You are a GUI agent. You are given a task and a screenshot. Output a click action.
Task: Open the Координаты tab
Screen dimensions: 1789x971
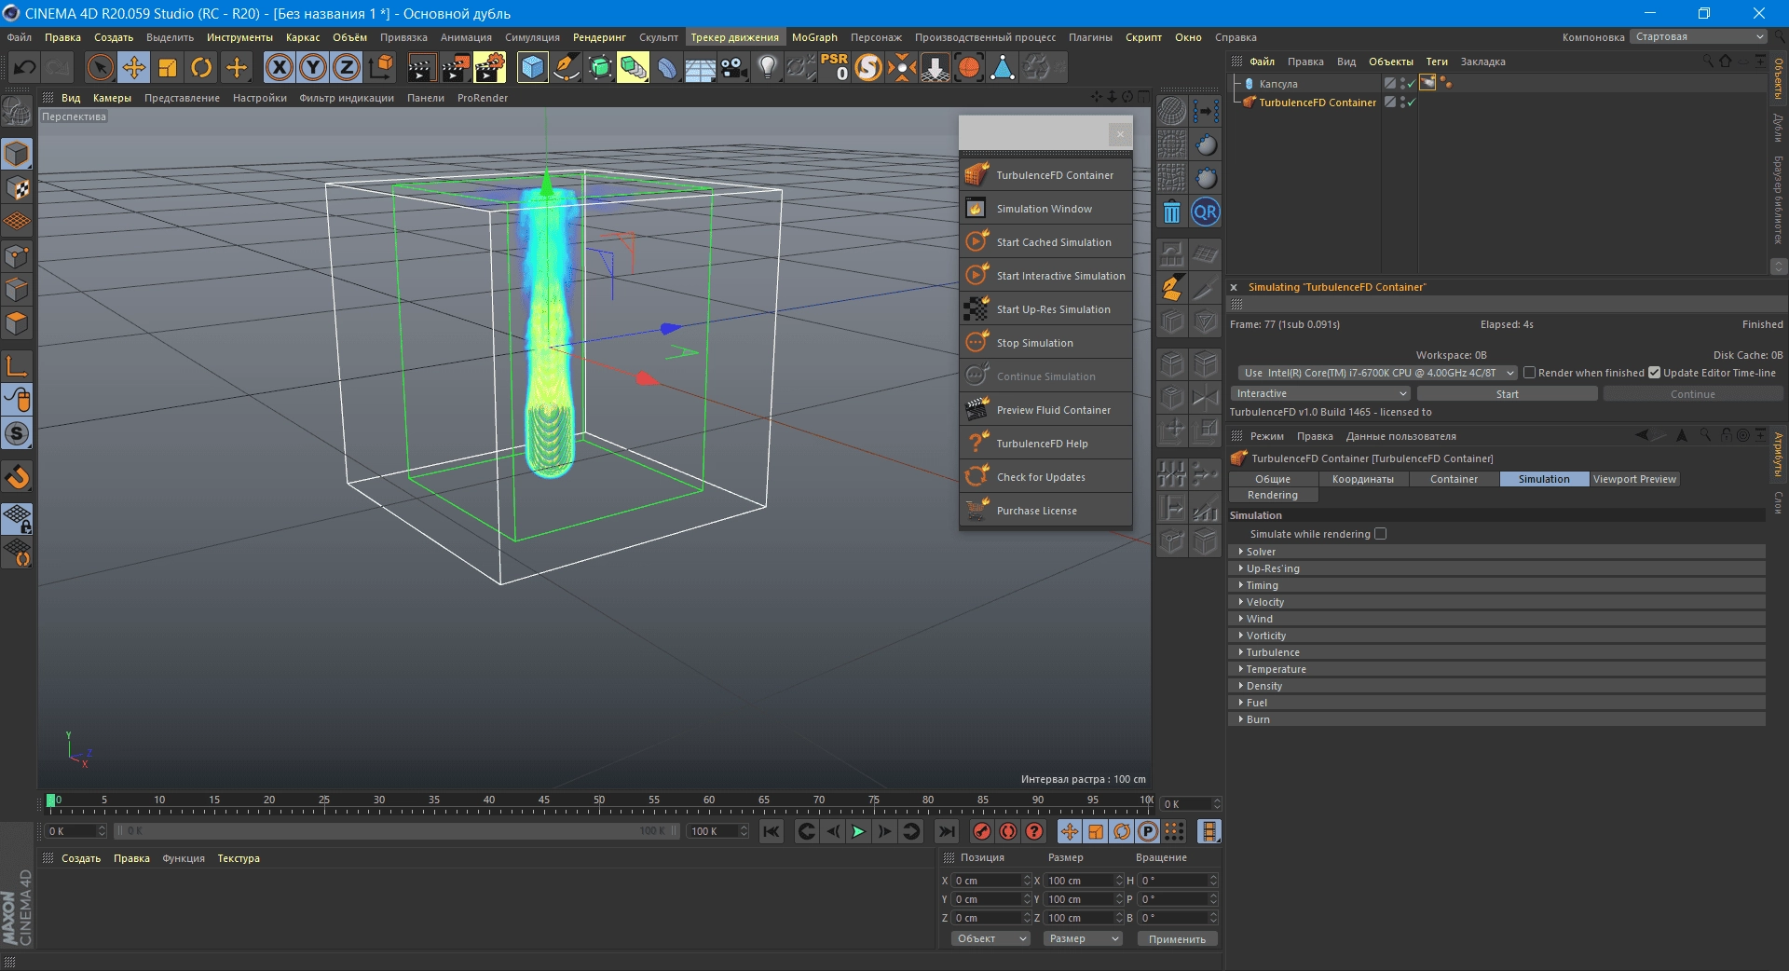point(1363,479)
